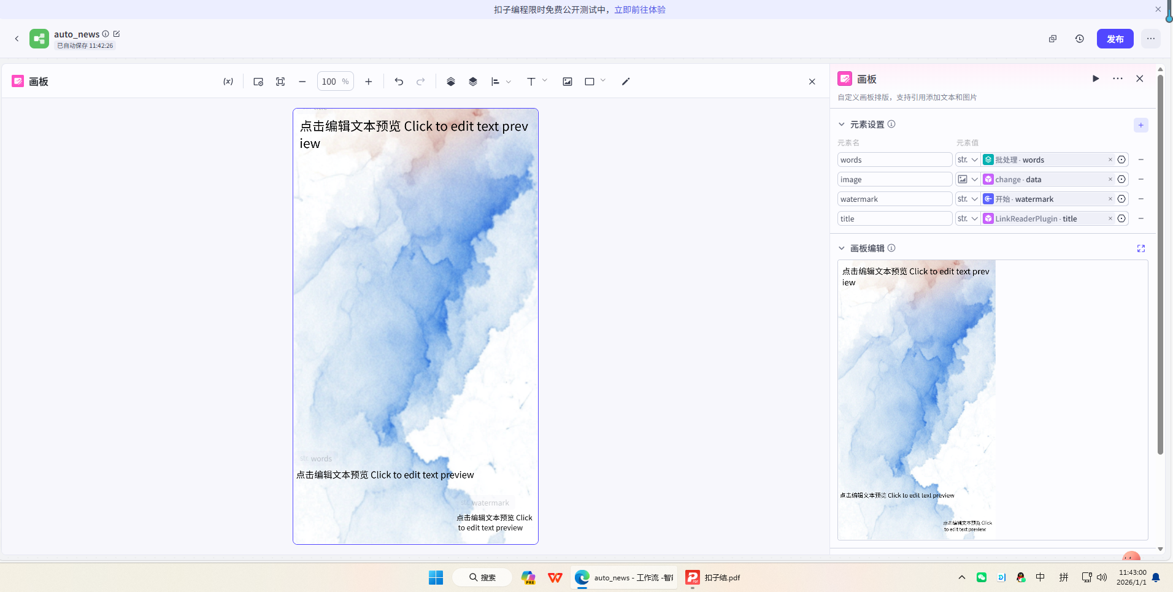Open the alignment options dropdown
The width and height of the screenshot is (1173, 592).
509,82
